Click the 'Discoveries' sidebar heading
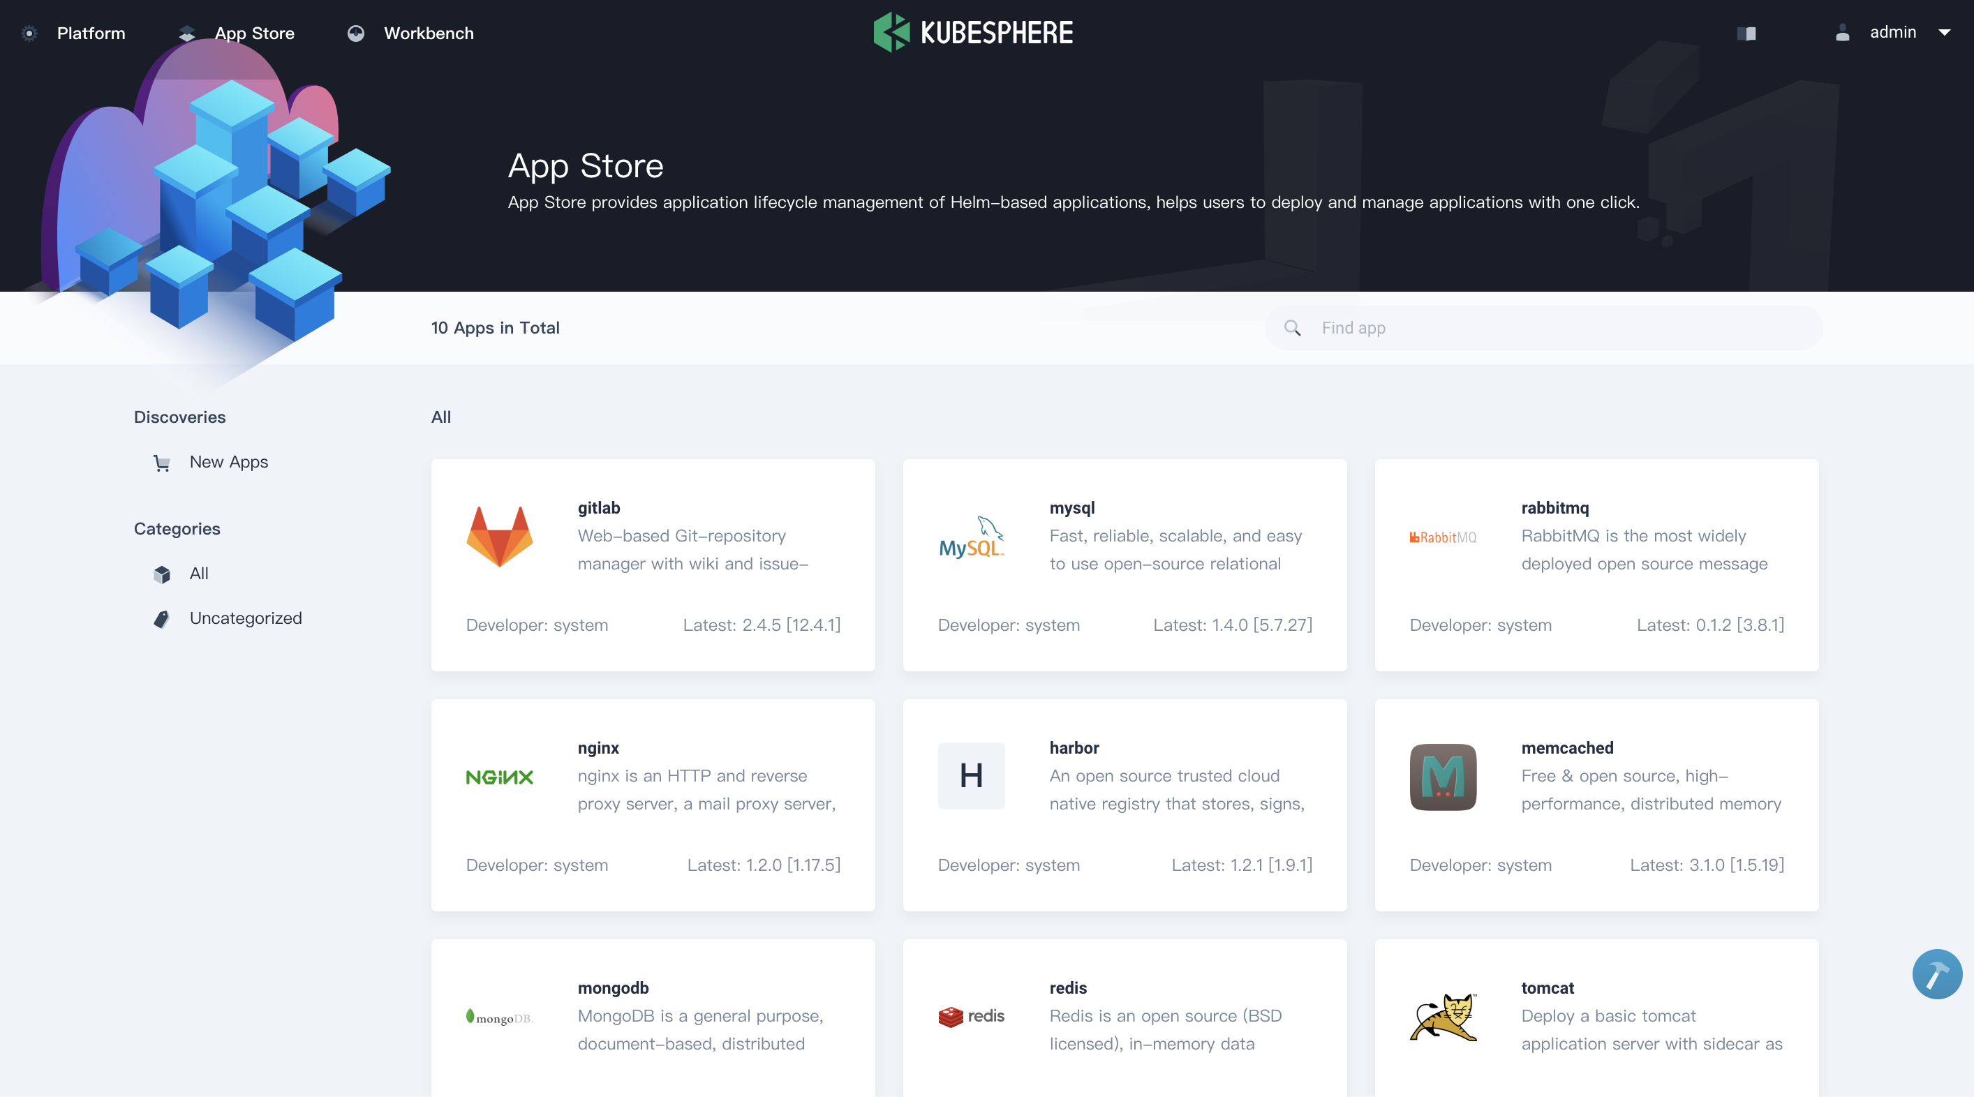 179,417
